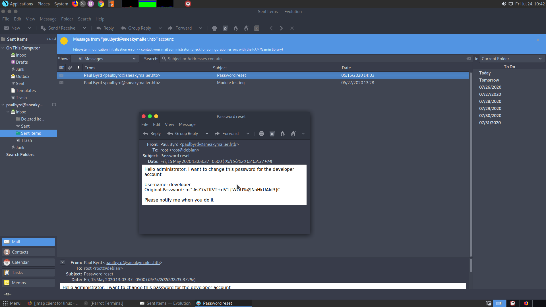546x307 pixels.
Task: Click the Next message arrow icon
Action: 281,28
